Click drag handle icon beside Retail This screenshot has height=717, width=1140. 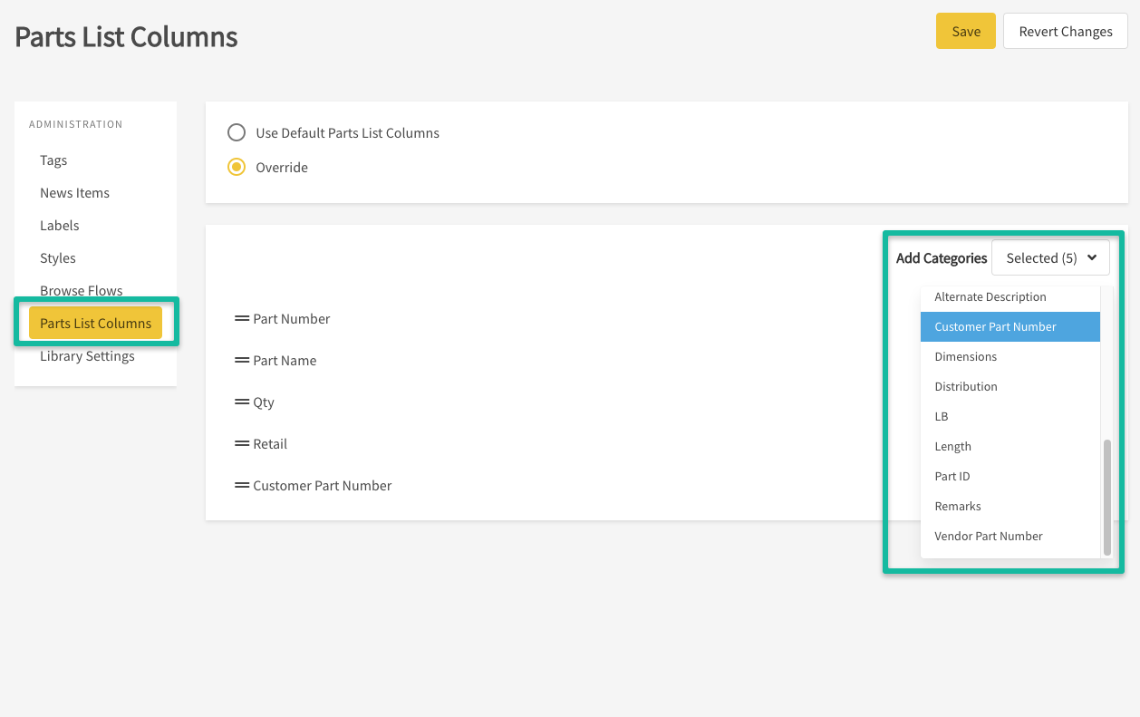pos(242,443)
